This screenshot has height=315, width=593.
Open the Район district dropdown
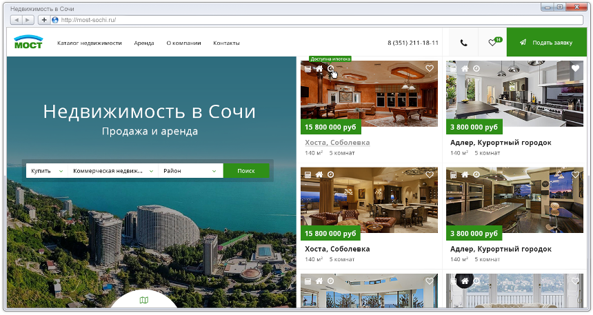click(x=190, y=171)
